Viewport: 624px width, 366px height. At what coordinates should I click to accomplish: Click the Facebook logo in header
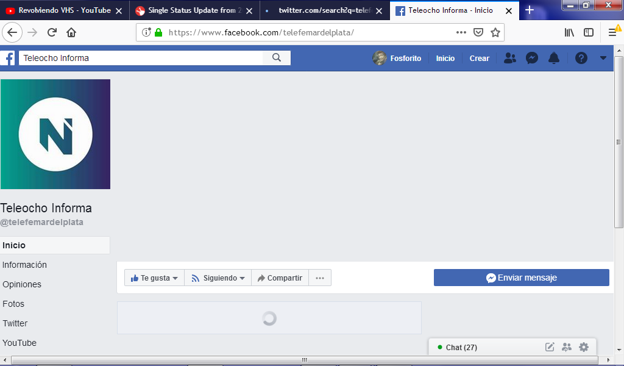pyautogui.click(x=7, y=58)
